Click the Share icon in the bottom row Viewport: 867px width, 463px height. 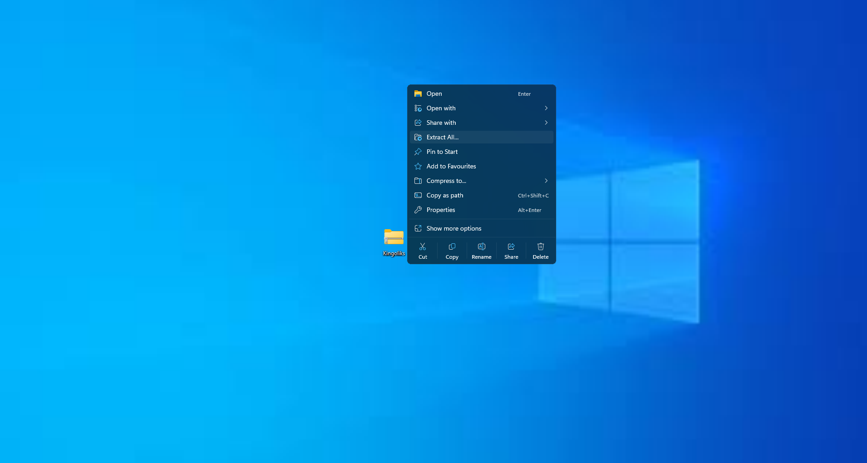point(511,246)
